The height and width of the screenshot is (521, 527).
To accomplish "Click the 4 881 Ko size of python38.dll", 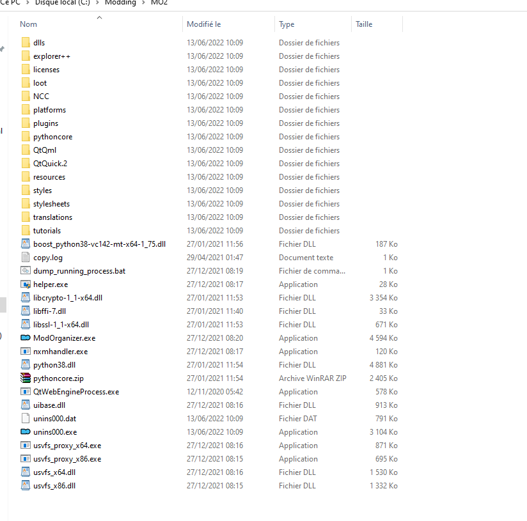I will point(384,365).
